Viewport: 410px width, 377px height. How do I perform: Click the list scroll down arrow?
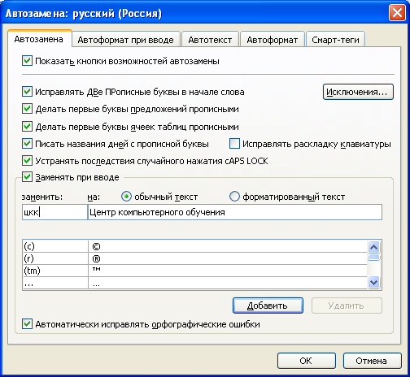pos(374,283)
